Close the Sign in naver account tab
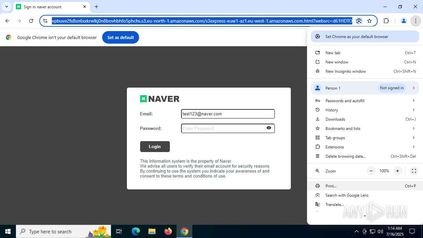 85,7
